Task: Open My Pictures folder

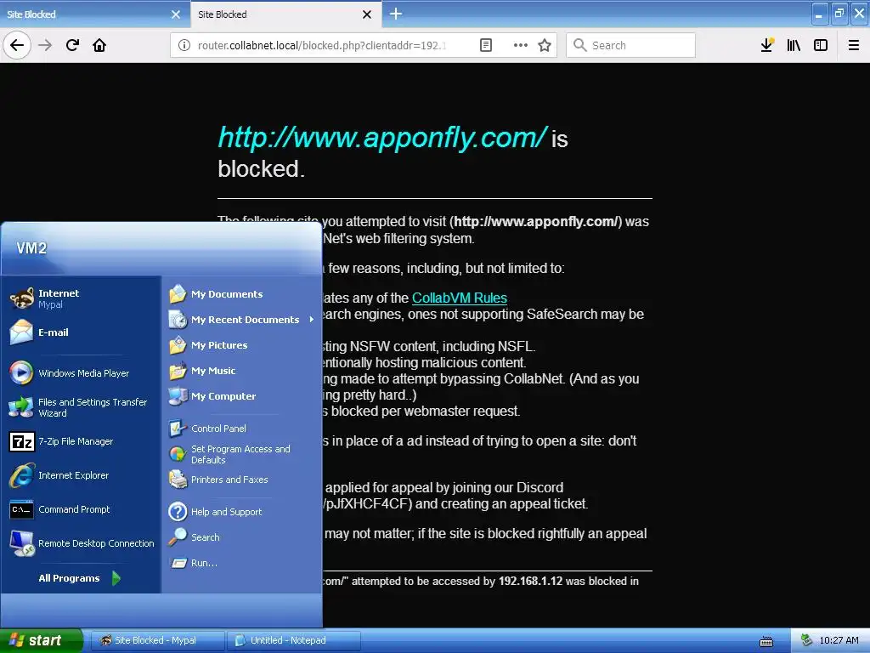Action: click(x=242, y=345)
